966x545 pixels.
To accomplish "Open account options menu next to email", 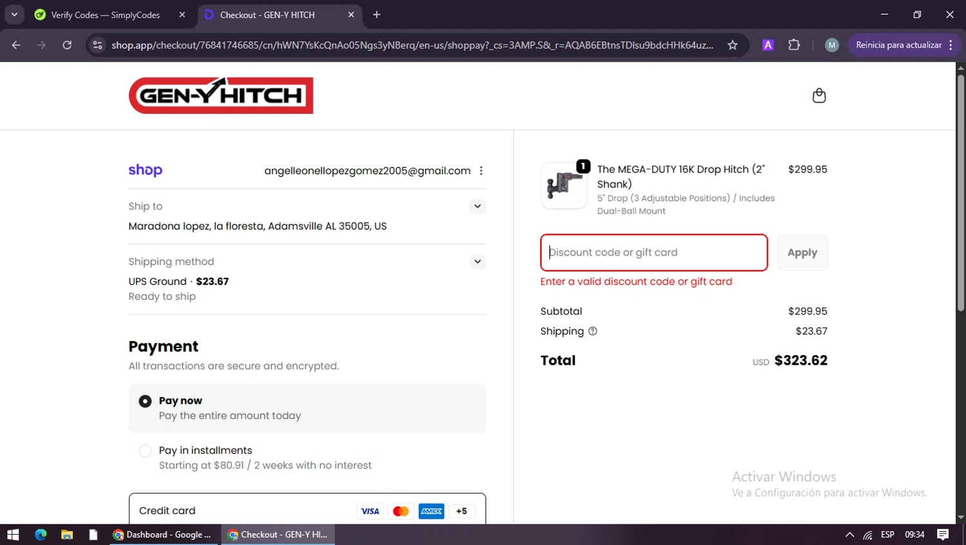I will point(481,171).
